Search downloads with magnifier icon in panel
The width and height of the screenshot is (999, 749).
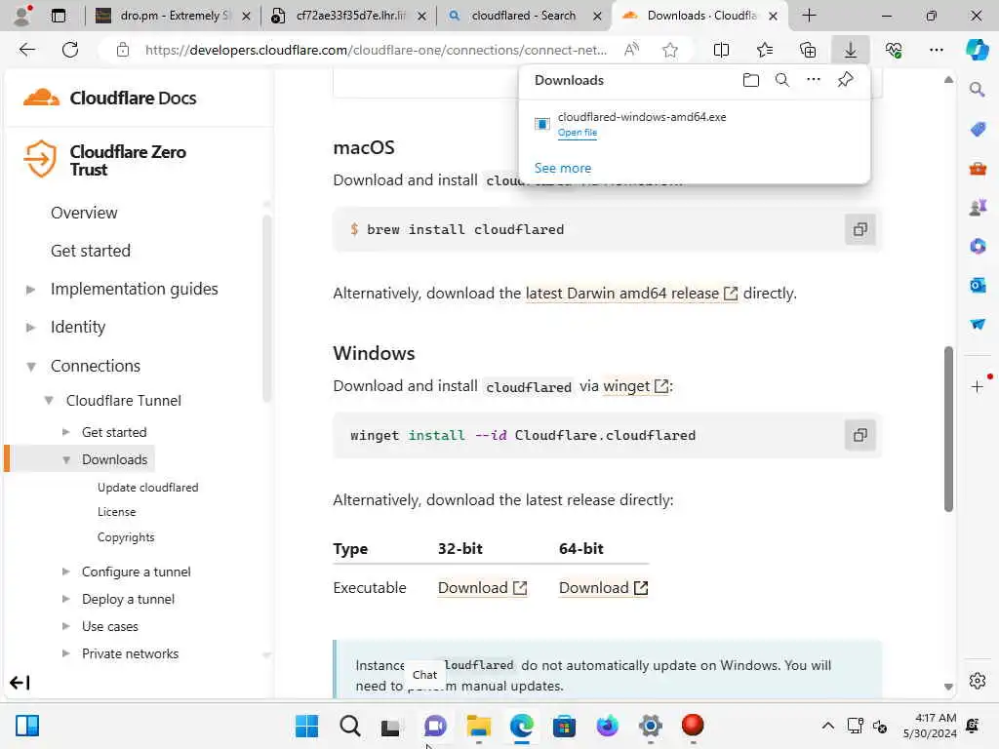(x=781, y=80)
